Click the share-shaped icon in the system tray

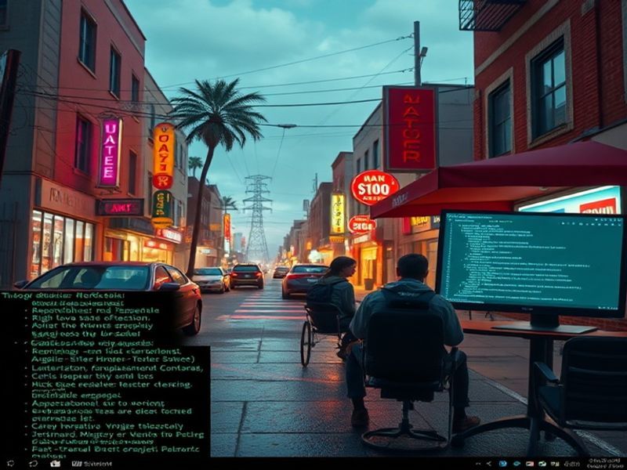489,464
